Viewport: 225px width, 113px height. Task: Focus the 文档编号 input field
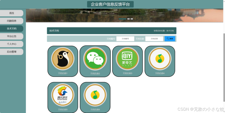click(x=125, y=39)
